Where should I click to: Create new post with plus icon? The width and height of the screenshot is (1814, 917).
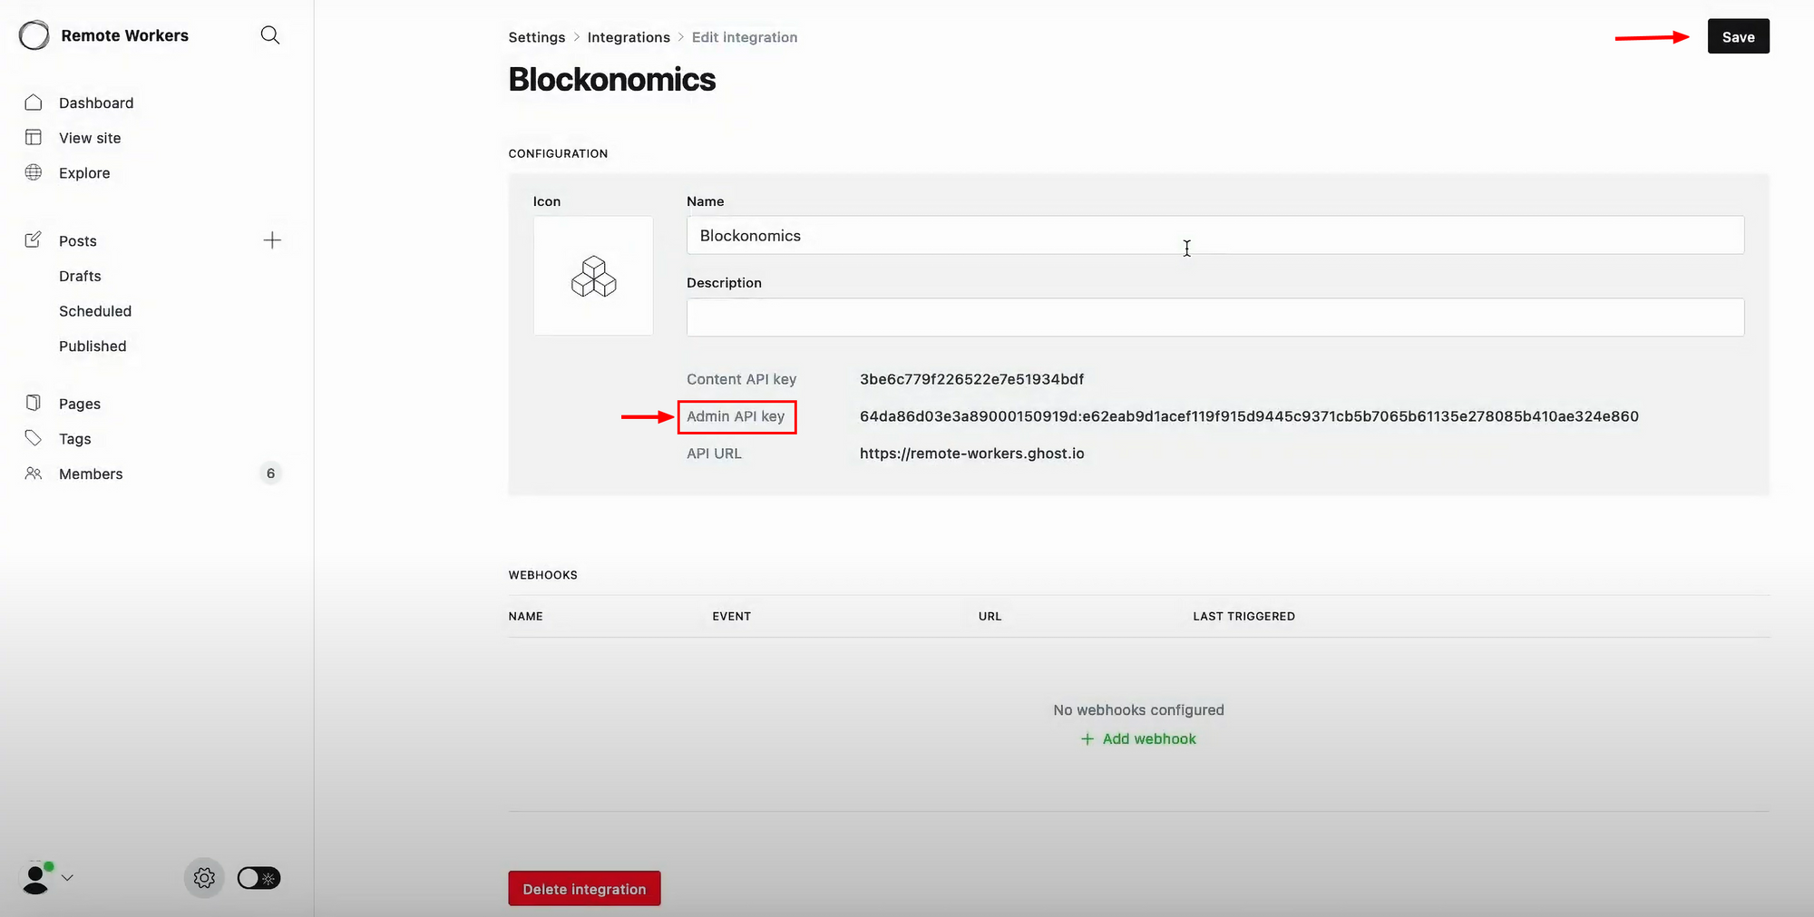coord(272,240)
